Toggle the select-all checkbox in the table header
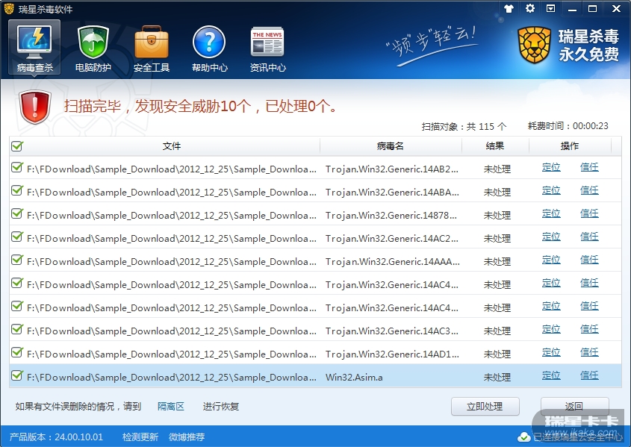Image resolution: width=631 pixels, height=447 pixels. [17, 146]
